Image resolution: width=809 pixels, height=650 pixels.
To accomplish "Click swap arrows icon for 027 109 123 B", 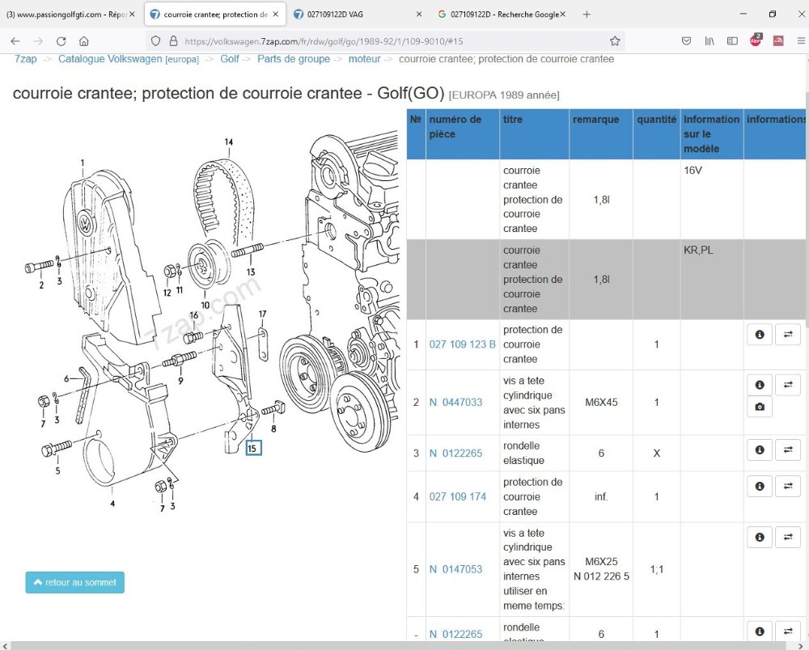I will click(x=788, y=335).
